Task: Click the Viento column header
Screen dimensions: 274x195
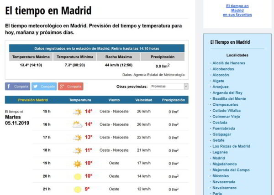Action: click(114, 100)
